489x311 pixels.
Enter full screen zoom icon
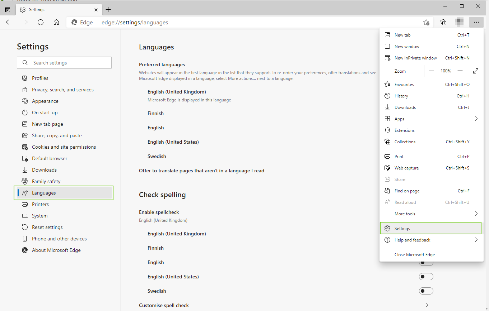tap(476, 71)
